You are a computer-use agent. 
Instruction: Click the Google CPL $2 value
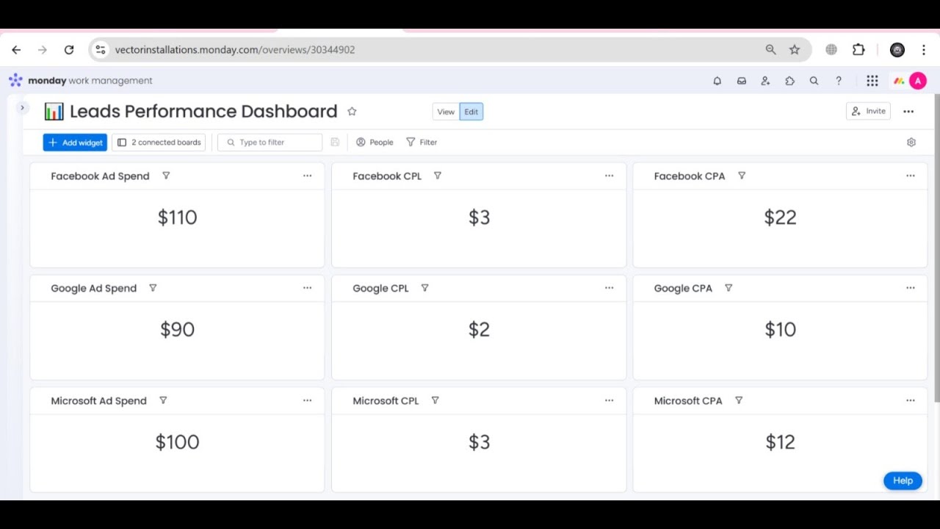(x=479, y=330)
